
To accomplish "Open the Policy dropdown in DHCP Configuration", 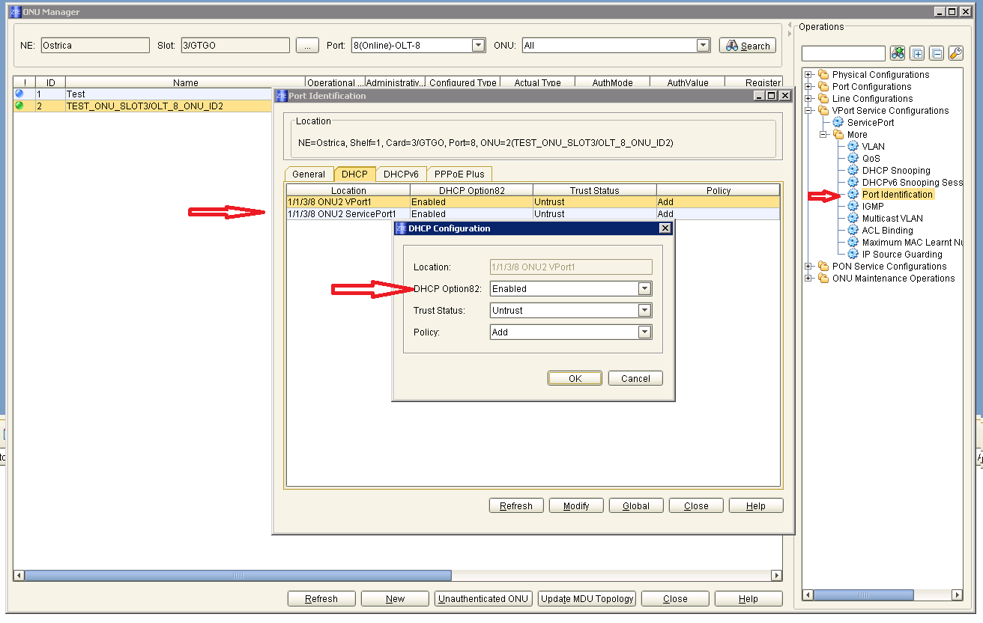I will coord(644,332).
